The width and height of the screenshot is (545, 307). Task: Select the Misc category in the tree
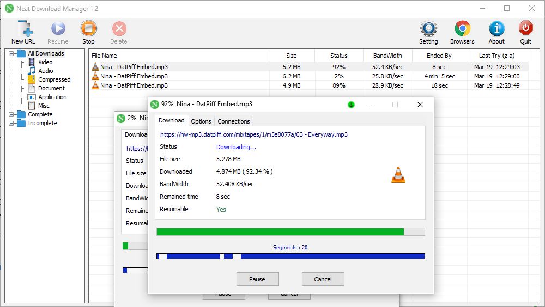tap(44, 106)
